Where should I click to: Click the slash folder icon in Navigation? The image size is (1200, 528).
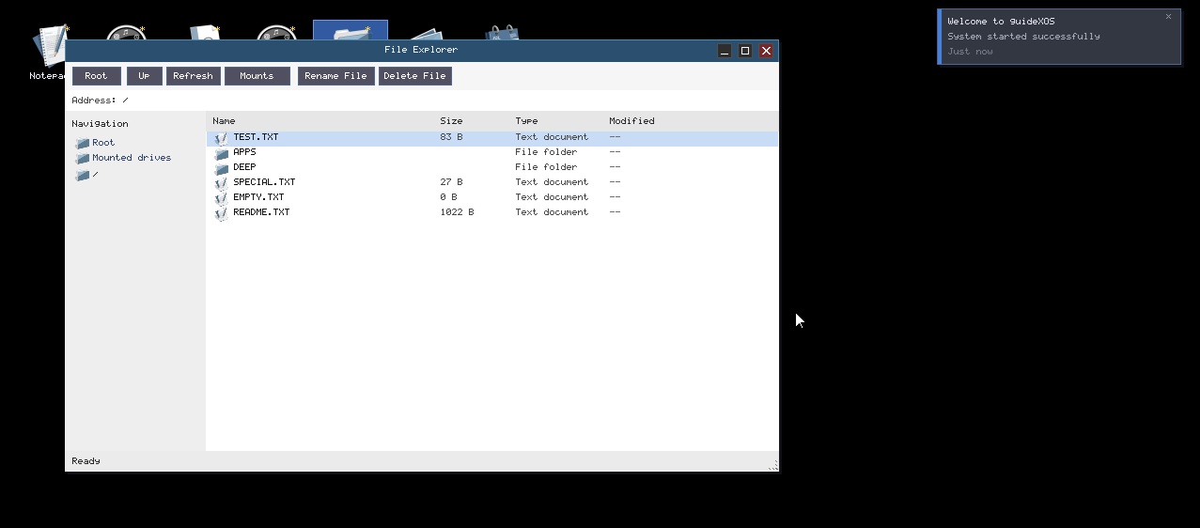83,175
